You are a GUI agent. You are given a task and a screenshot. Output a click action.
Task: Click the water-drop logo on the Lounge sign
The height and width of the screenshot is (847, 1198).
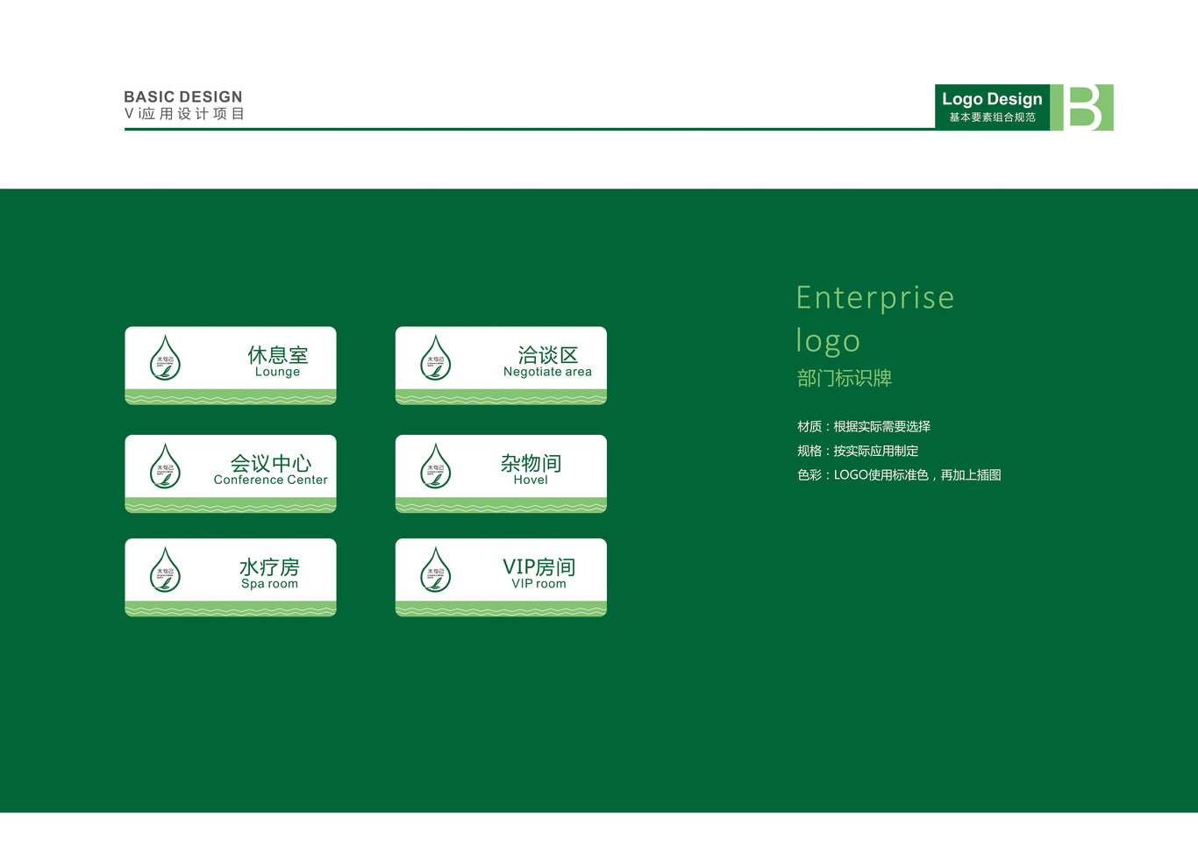point(165,358)
